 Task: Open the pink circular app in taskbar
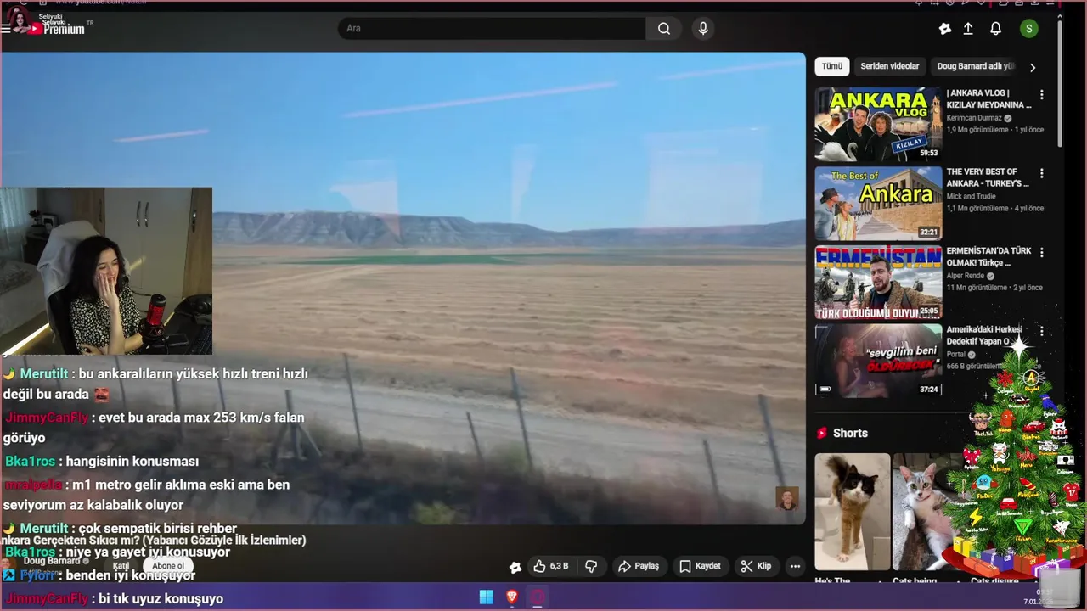tap(537, 597)
